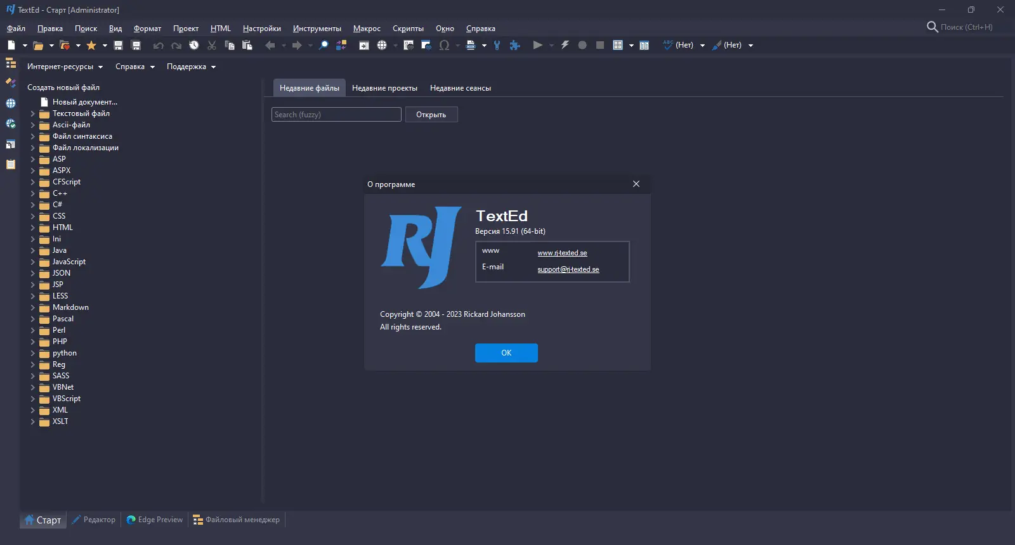This screenshot has height=545, width=1015.
Task: Click the magnifier find icon in toolbar
Action: pyautogui.click(x=324, y=45)
